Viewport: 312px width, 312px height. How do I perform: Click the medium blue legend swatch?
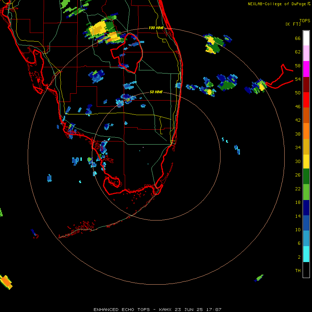coord(306,223)
